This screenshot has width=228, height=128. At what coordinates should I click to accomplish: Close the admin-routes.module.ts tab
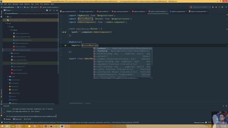tap(167, 11)
